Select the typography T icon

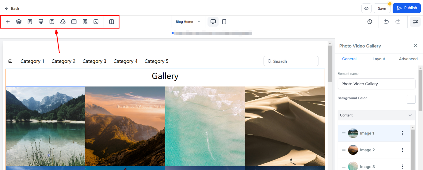52,22
